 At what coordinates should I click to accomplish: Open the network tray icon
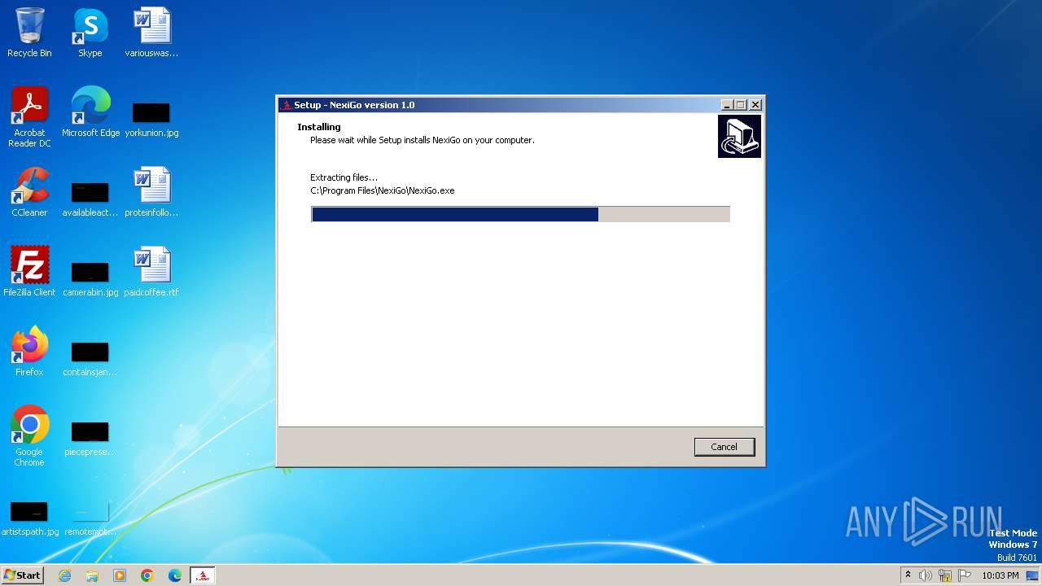click(x=945, y=575)
